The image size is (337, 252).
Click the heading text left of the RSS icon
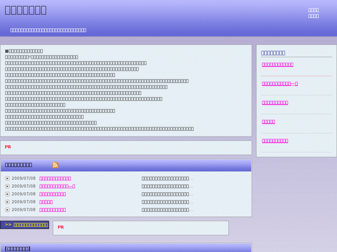pos(19,165)
